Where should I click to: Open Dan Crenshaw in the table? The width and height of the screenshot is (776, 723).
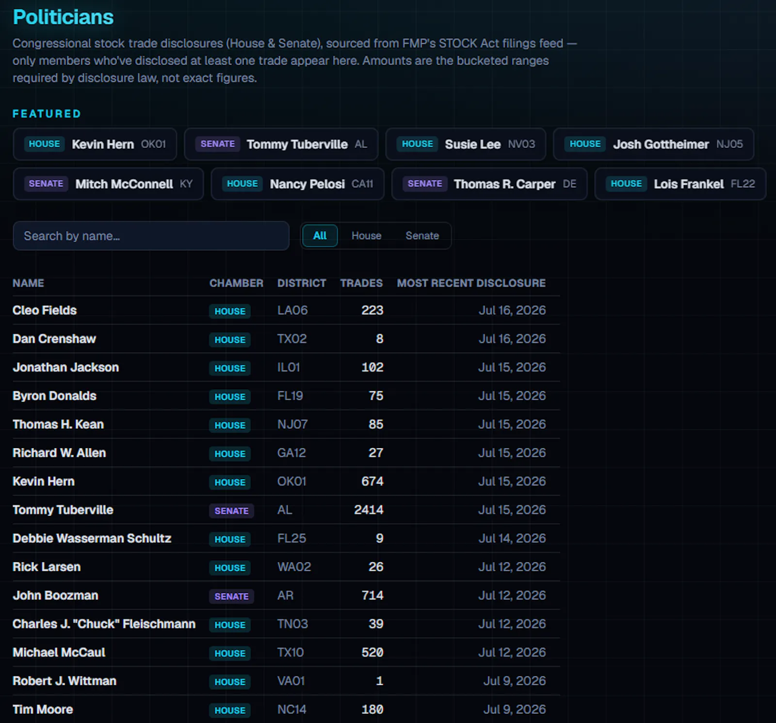coord(54,339)
